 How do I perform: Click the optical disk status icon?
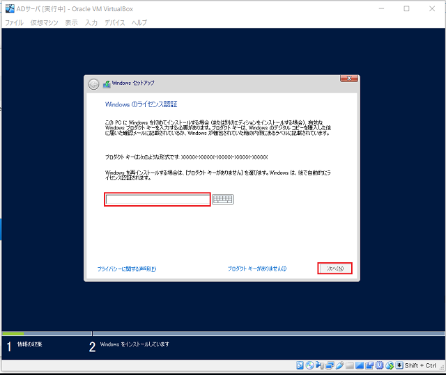(x=309, y=365)
